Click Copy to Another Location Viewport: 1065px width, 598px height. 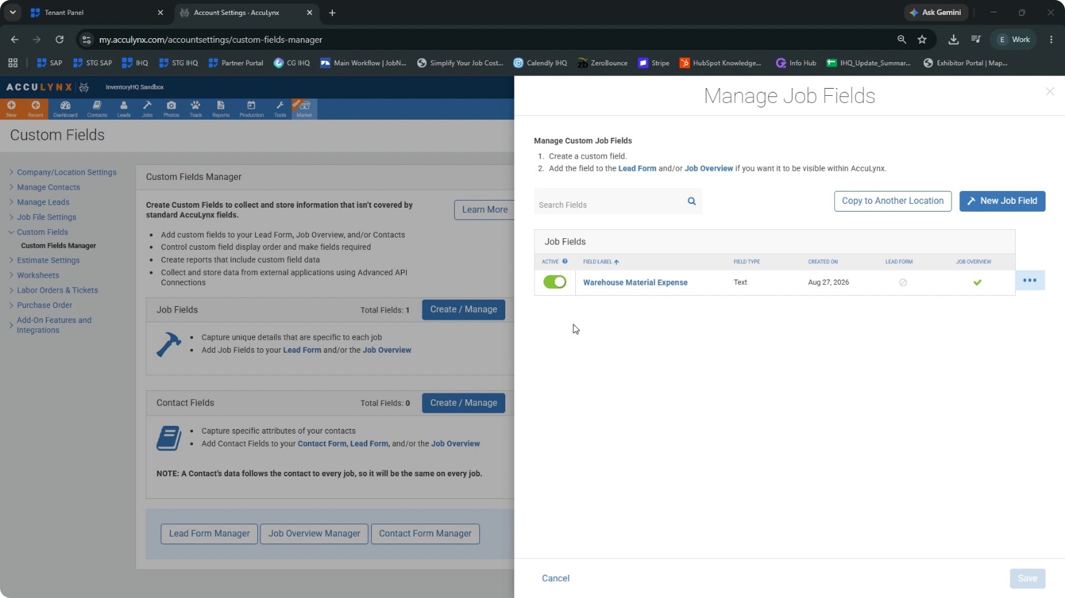[893, 201]
